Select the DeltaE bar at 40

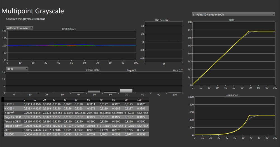(78, 92)
